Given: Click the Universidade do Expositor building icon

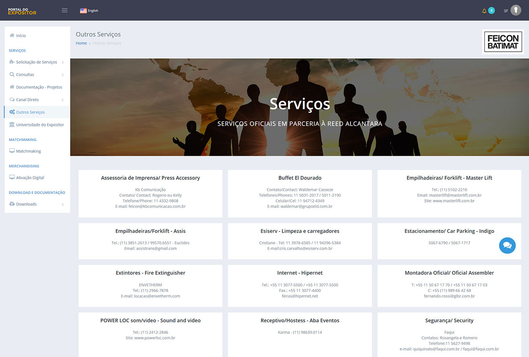Looking at the screenshot, I should click(x=12, y=124).
